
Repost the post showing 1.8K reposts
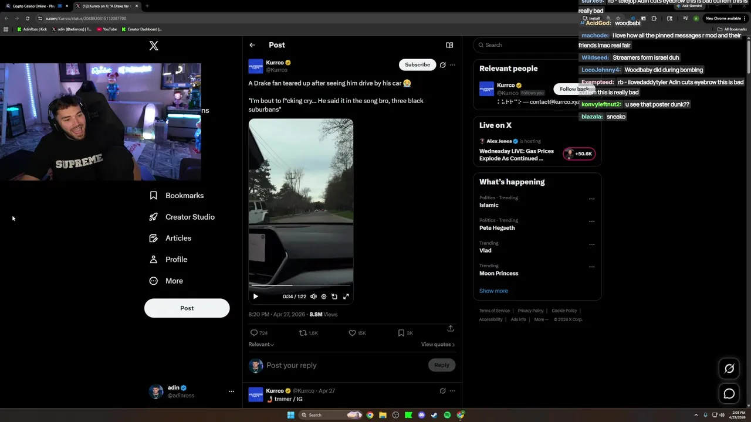[309, 333]
